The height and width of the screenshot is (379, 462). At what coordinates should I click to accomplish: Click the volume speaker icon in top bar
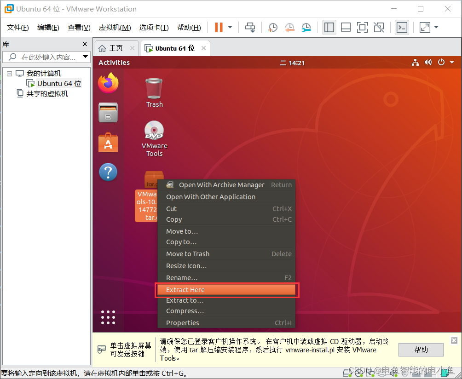[428, 63]
